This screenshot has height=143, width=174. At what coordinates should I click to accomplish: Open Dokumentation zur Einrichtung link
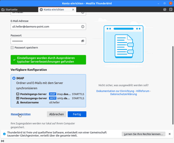click(115, 91)
